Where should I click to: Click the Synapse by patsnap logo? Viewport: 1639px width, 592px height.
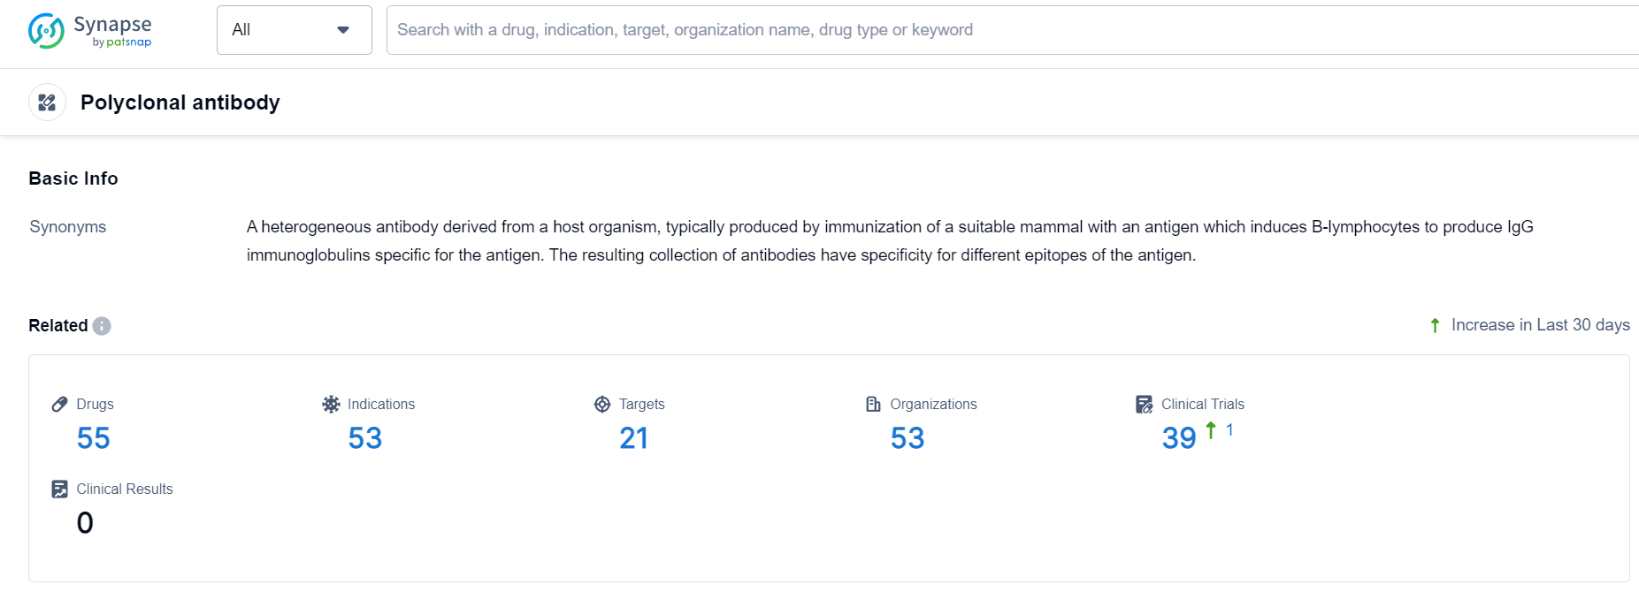pyautogui.click(x=90, y=31)
